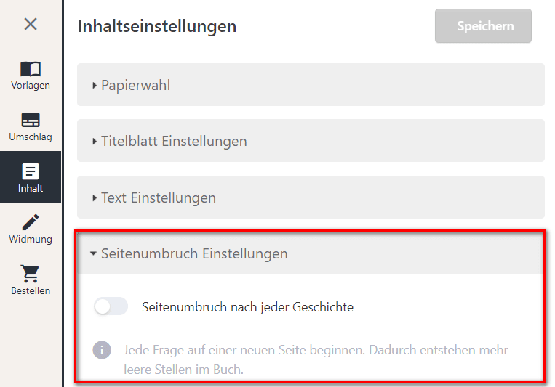Screen dimensions: 555x387
Task: Open Widmung via pencil icon
Action: 31,222
